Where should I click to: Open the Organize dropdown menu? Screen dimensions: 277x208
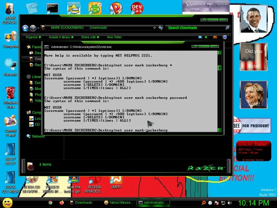click(x=33, y=37)
